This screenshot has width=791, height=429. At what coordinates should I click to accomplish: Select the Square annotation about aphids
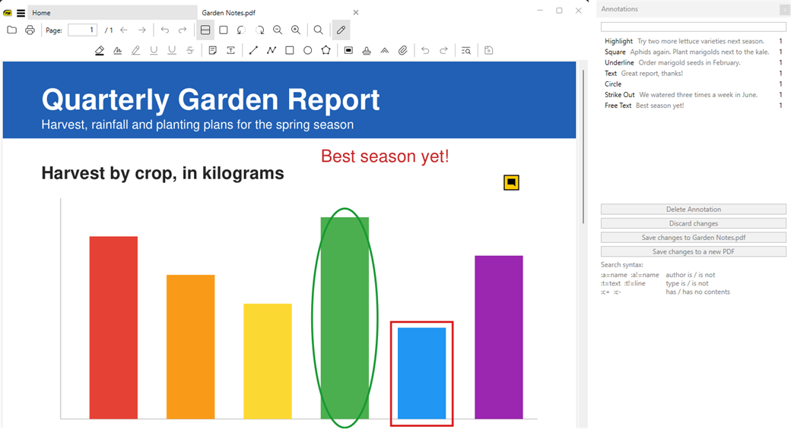[693, 52]
